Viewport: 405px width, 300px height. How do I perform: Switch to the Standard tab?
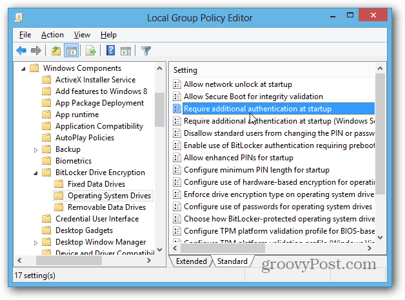tap(232, 261)
